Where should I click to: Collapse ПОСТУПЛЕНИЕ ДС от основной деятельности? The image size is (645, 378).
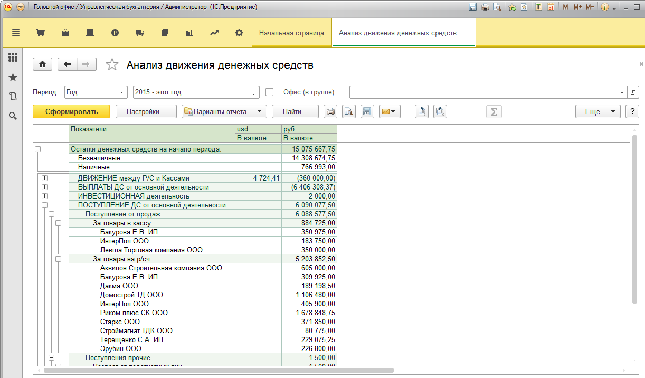[44, 205]
